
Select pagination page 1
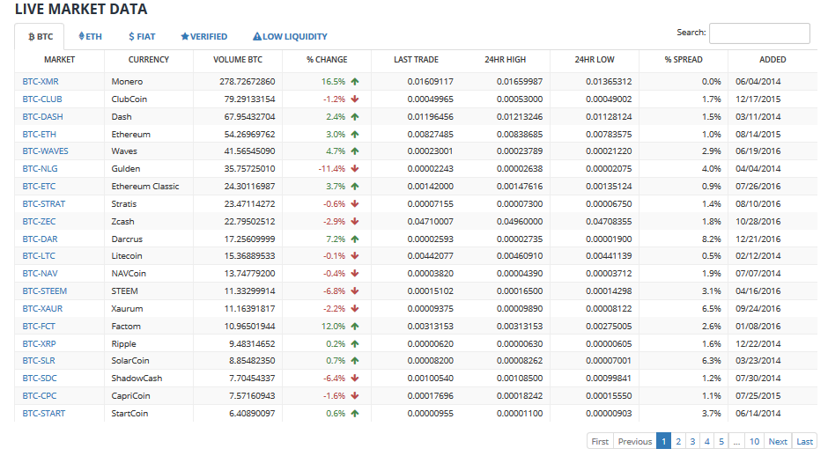(x=664, y=441)
